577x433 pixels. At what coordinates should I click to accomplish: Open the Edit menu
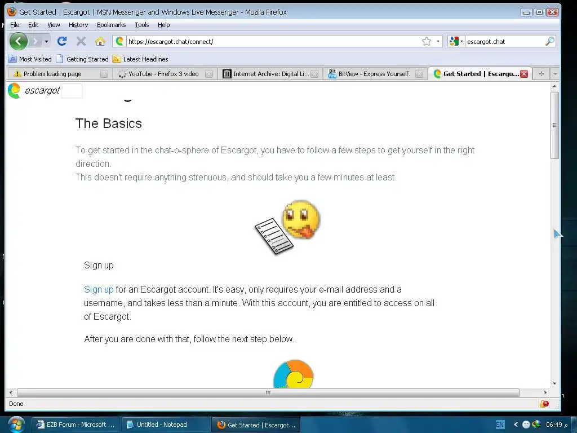pyautogui.click(x=33, y=25)
